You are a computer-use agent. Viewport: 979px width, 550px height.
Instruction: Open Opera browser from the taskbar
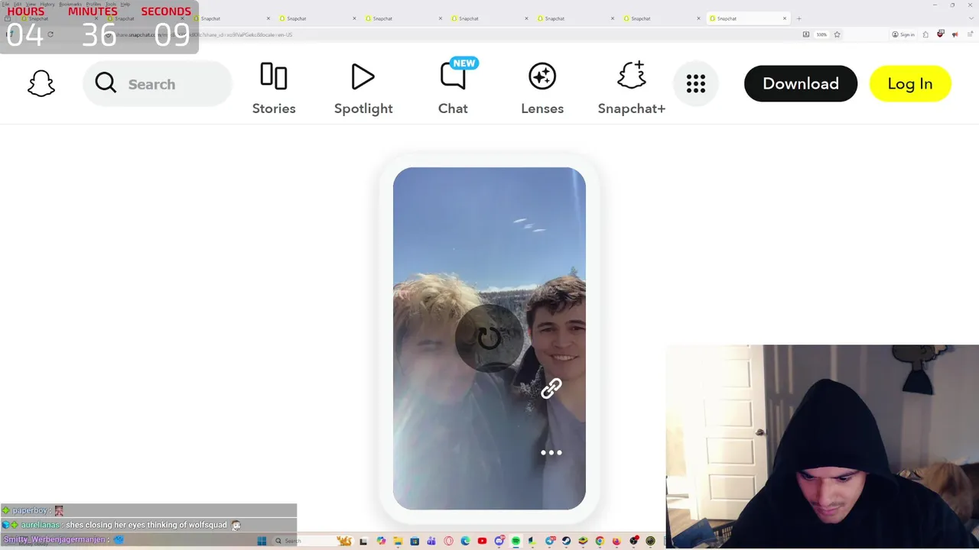click(448, 541)
